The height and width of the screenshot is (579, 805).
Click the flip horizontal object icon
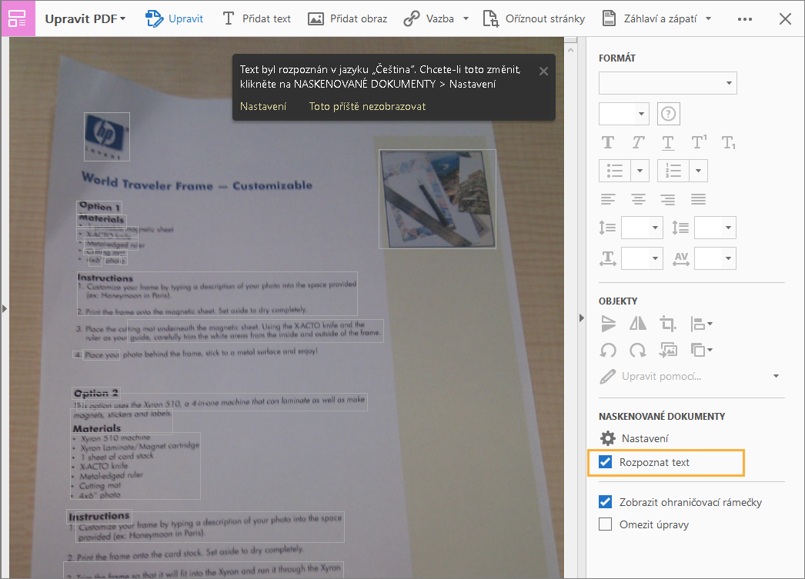(x=638, y=324)
